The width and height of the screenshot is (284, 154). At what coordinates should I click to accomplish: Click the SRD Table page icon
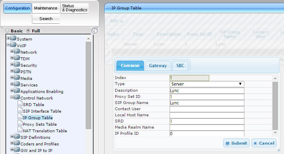tap(20, 104)
